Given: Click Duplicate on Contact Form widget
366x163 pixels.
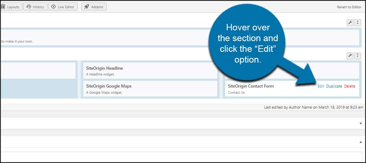Looking at the screenshot, I should 334,86.
